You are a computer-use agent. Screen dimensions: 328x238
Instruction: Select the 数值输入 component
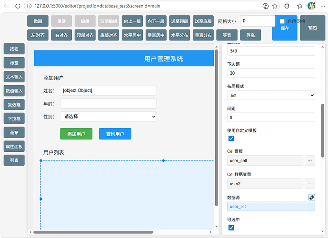point(14,90)
